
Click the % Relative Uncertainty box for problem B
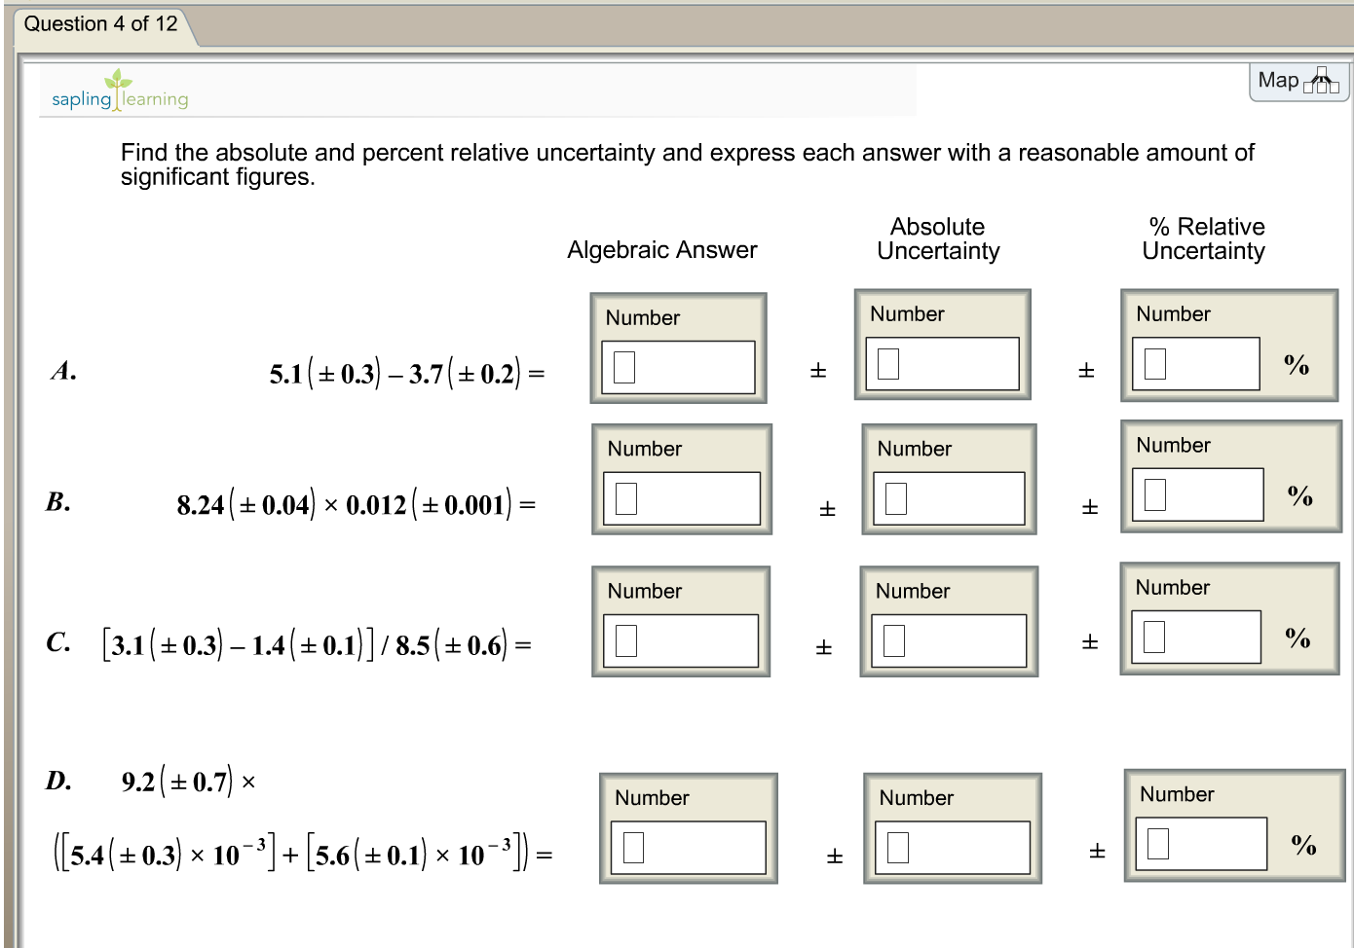point(1198,493)
